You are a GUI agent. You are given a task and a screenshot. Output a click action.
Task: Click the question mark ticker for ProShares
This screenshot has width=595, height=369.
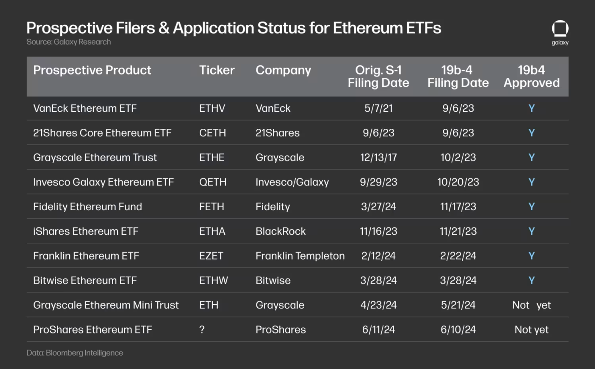pyautogui.click(x=202, y=330)
